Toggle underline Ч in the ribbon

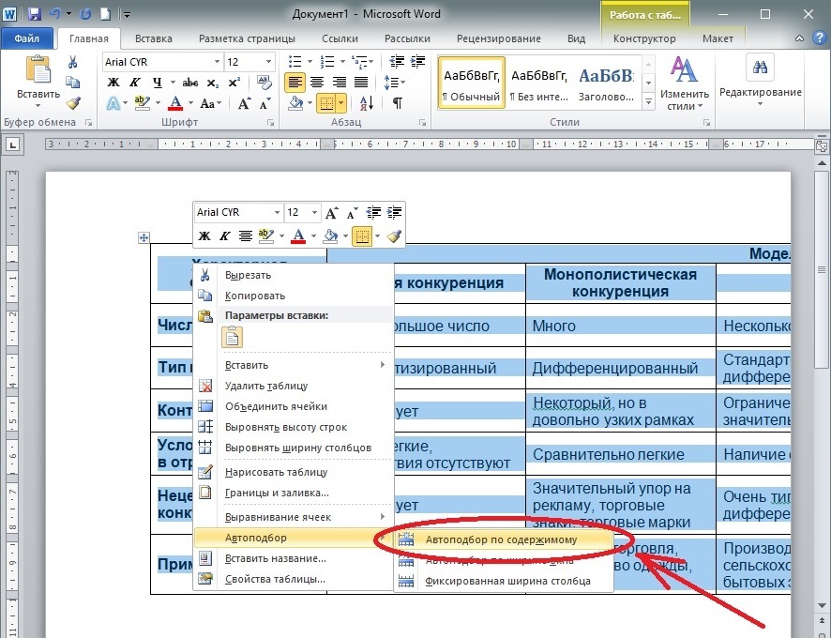click(x=157, y=83)
